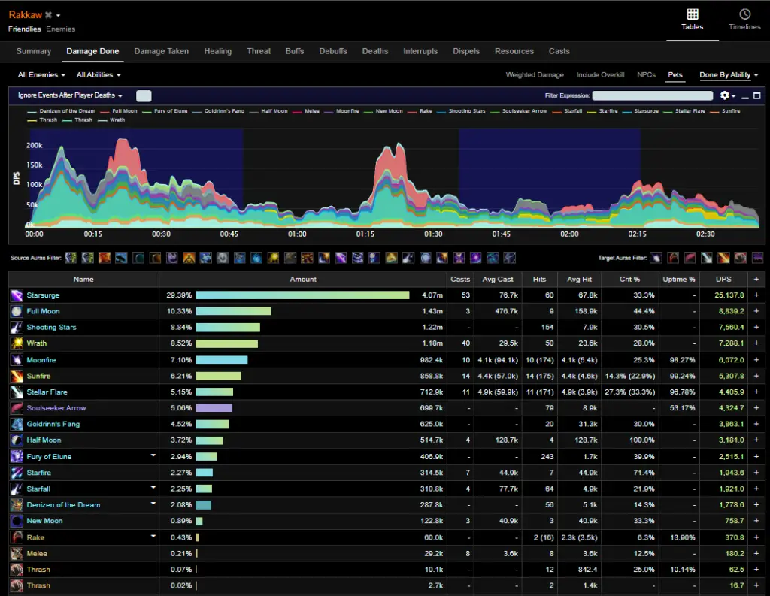The height and width of the screenshot is (596, 770).
Task: Toggle the Sunfire series in chart legend
Action: [x=725, y=111]
